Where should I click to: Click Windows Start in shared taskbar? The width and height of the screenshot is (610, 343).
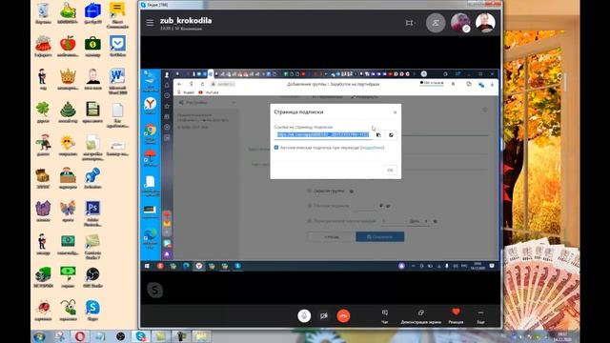pyautogui.click(x=147, y=266)
